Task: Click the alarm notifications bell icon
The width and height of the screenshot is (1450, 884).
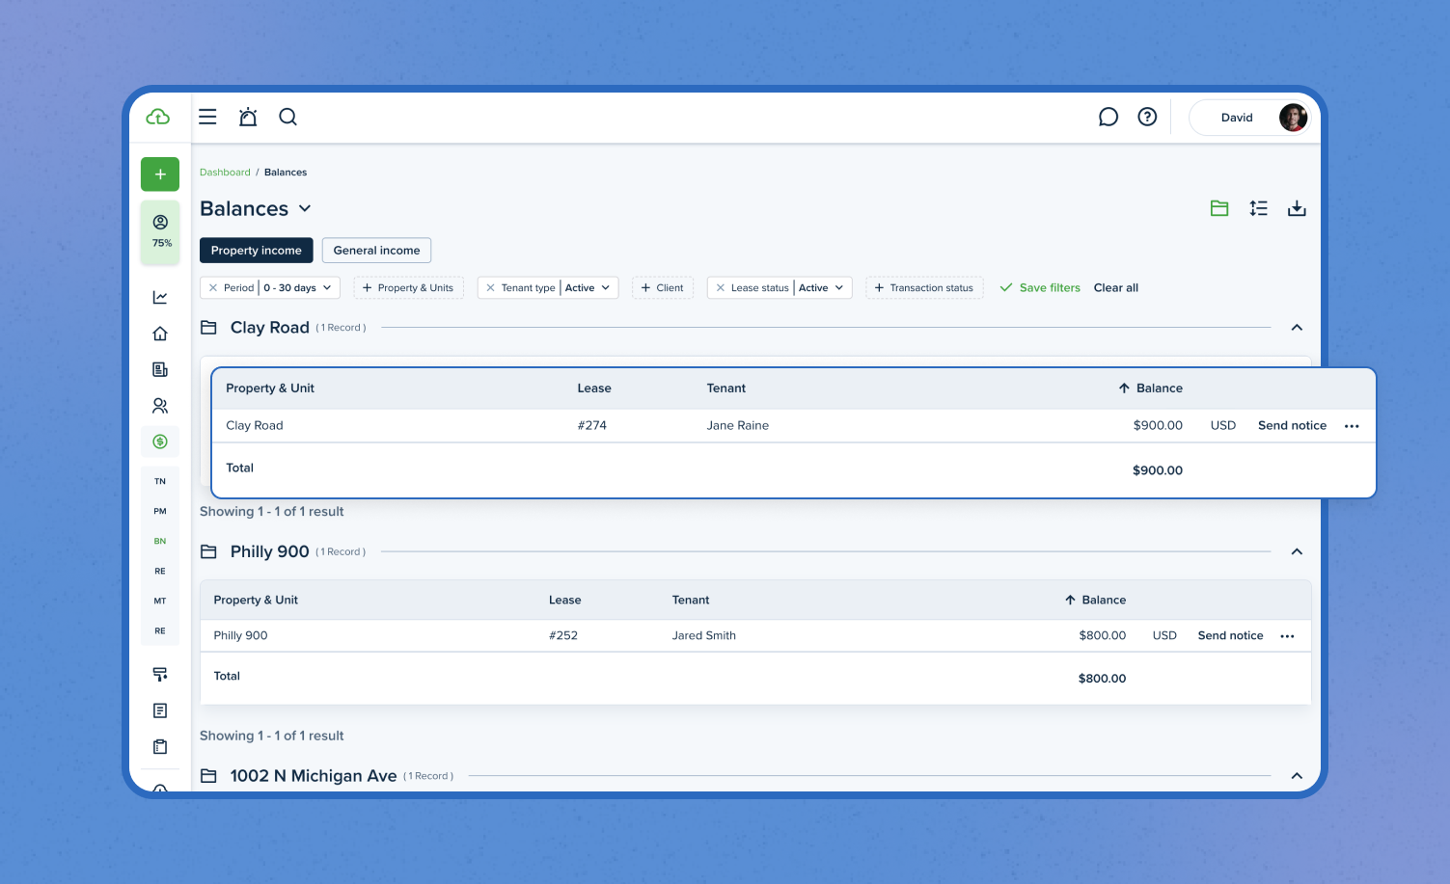Action: pyautogui.click(x=248, y=117)
